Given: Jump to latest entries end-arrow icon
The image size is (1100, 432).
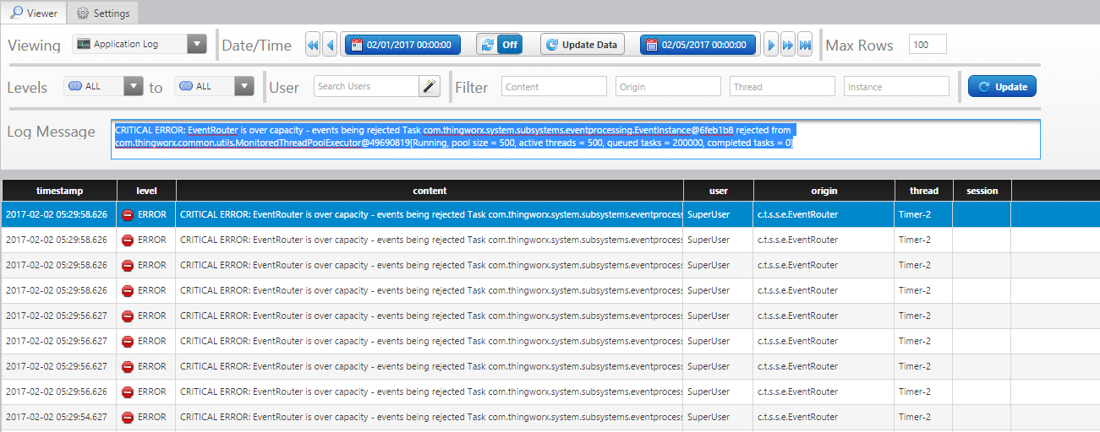Looking at the screenshot, I should [805, 45].
